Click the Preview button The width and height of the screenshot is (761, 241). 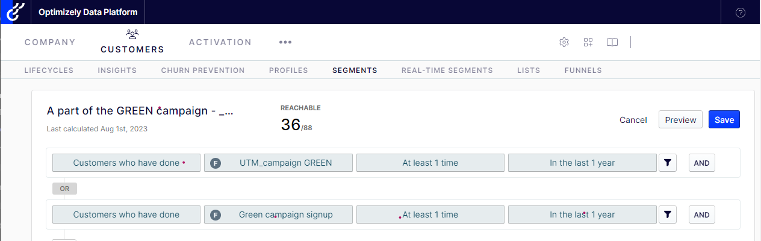[x=681, y=120]
